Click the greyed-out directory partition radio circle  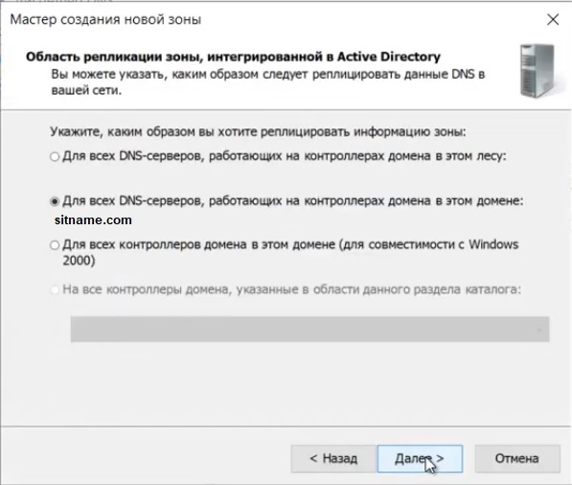(55, 290)
